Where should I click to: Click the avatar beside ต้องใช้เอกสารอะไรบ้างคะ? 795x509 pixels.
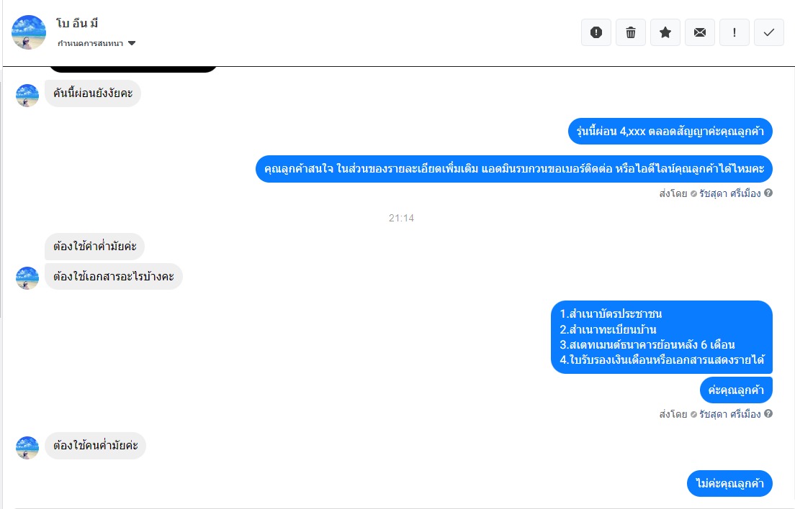[27, 278]
